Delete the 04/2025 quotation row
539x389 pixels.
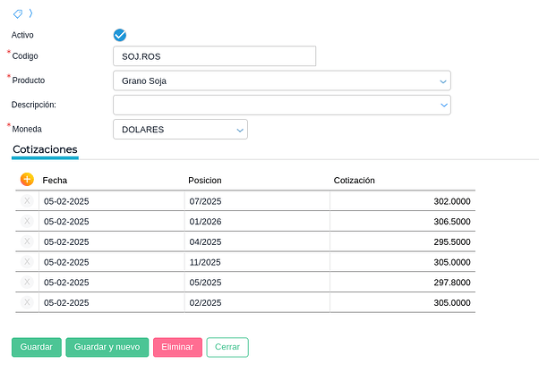27,241
